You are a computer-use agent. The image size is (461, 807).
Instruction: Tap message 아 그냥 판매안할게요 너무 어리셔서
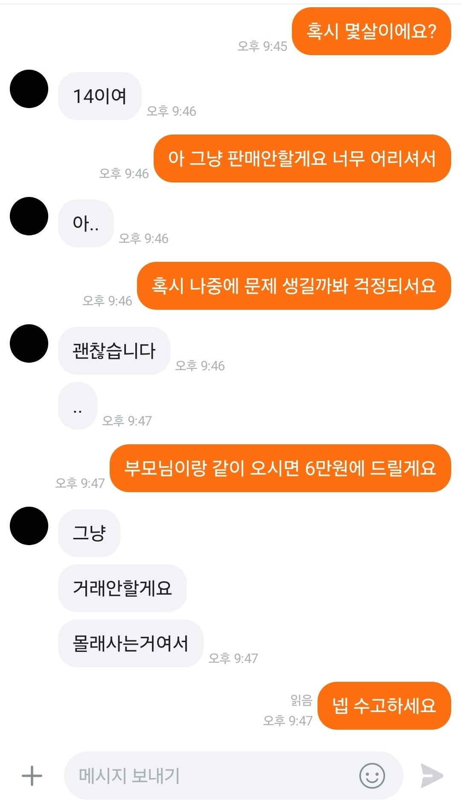[x=302, y=158]
